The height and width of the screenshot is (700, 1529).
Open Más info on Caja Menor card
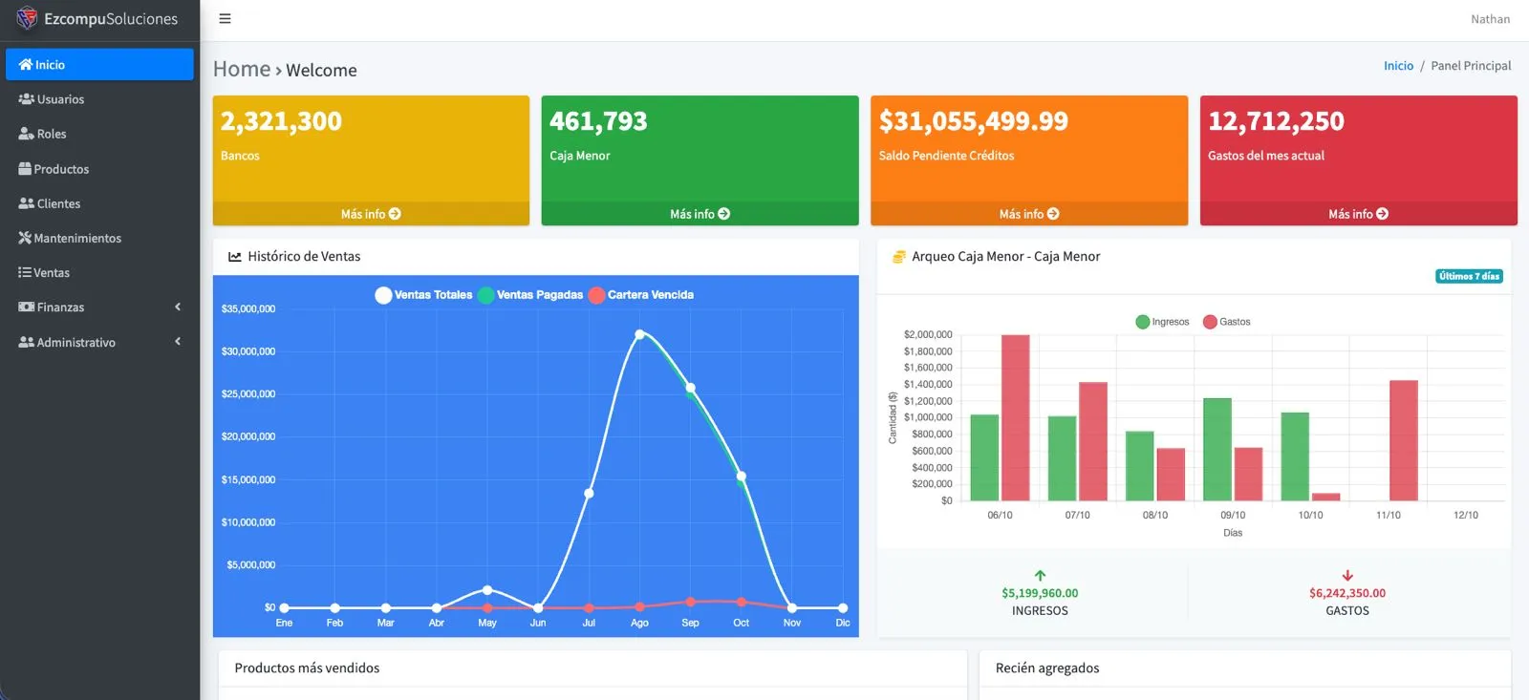pos(700,214)
